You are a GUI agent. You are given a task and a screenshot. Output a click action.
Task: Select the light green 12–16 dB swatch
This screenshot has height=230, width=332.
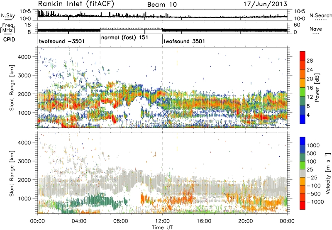click(x=303, y=92)
